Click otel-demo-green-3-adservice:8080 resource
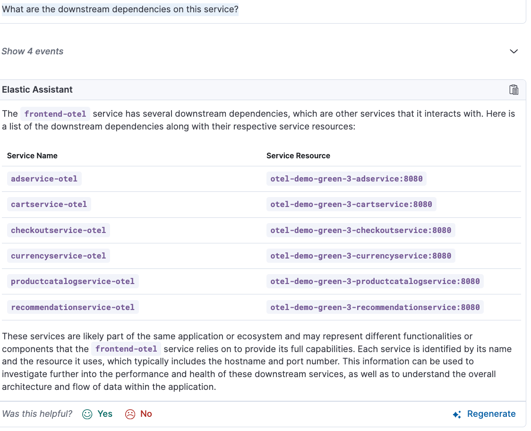 [346, 179]
